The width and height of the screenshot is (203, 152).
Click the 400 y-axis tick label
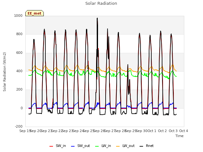pyautogui.click(x=19, y=71)
